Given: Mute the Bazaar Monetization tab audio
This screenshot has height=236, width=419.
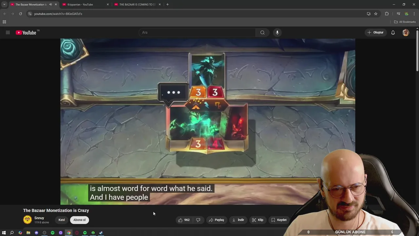Looking at the screenshot, I should click(50, 5).
